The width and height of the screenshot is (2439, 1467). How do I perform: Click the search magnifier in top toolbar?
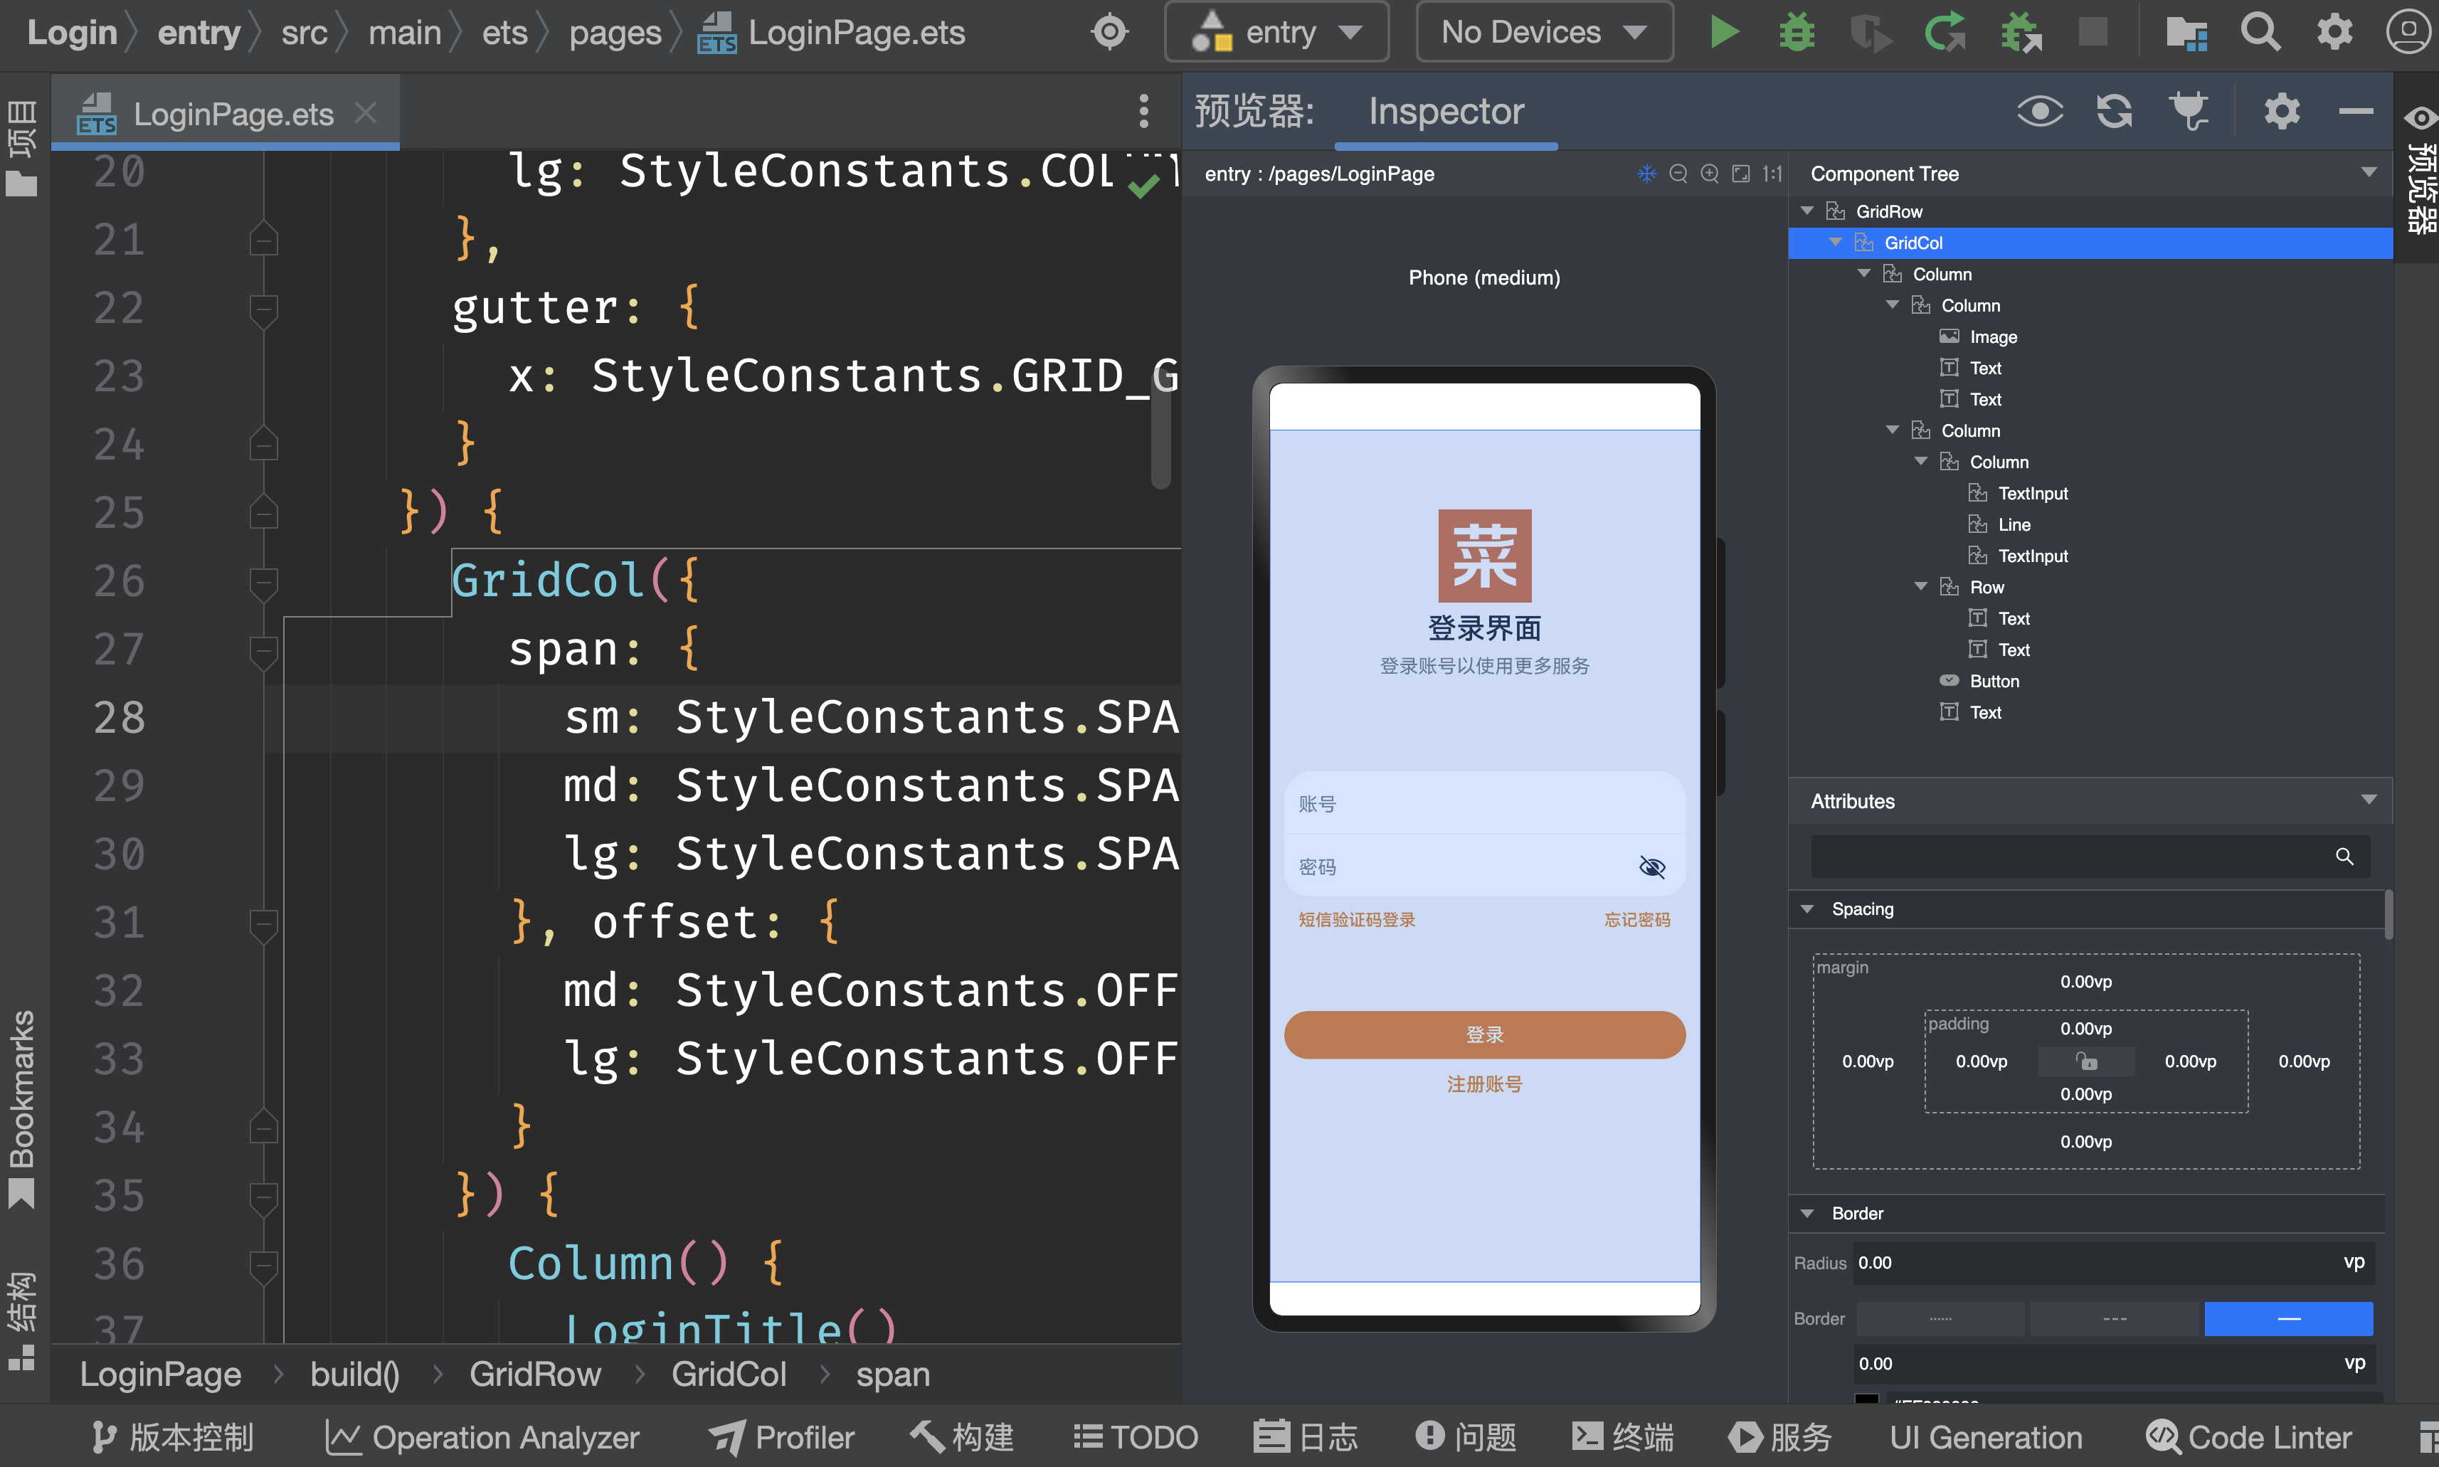(x=2260, y=31)
